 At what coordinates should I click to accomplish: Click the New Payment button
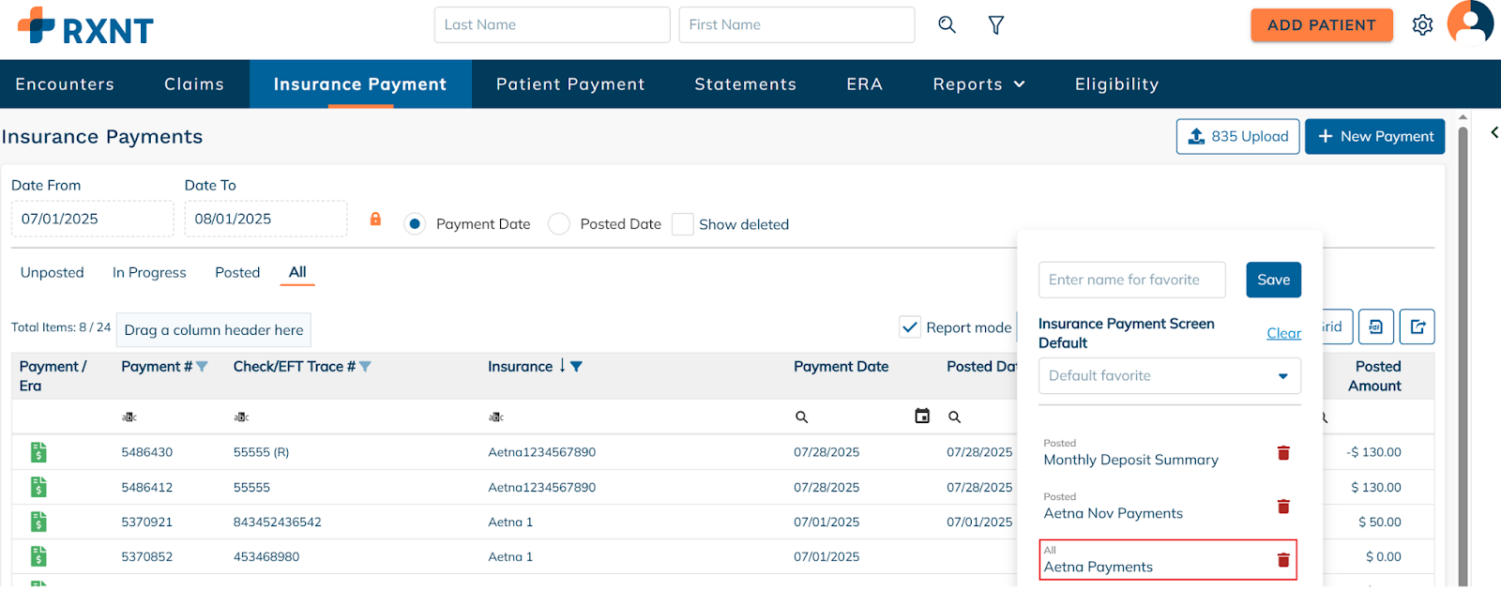(x=1374, y=137)
